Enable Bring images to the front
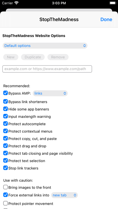The image size is (118, 209). [5, 187]
